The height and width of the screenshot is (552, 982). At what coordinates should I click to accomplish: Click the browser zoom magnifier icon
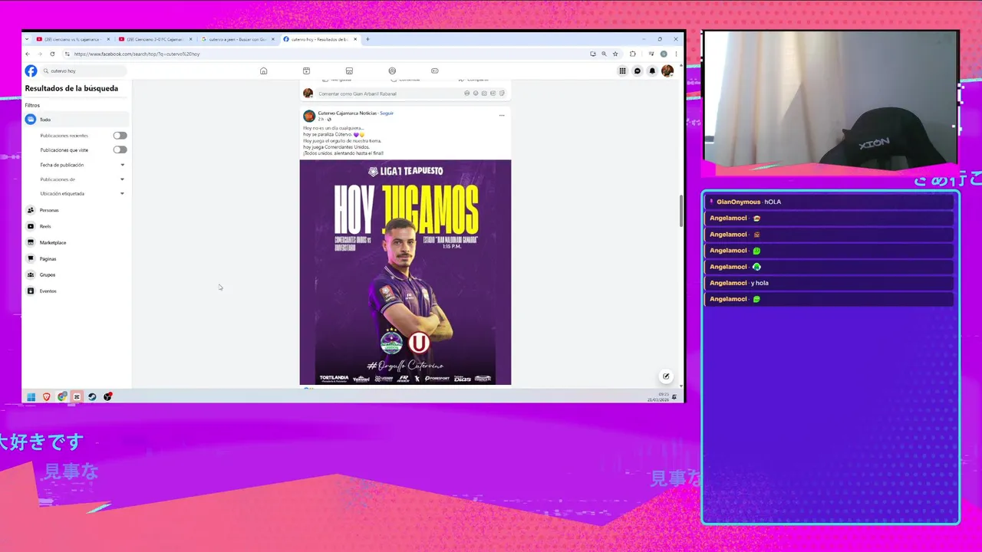tap(604, 54)
